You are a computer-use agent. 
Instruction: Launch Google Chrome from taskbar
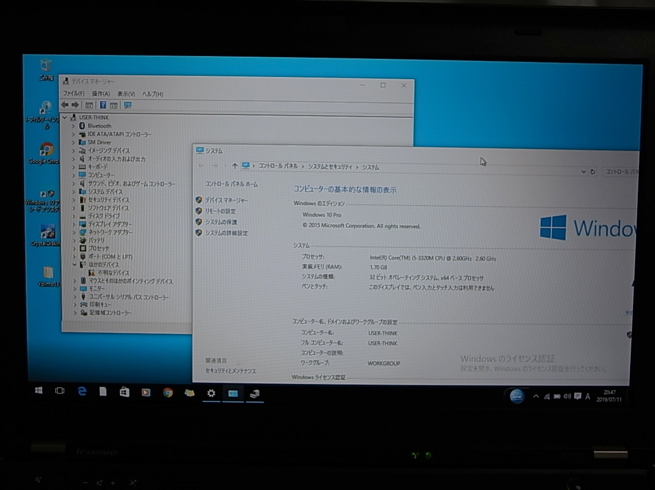tap(168, 393)
